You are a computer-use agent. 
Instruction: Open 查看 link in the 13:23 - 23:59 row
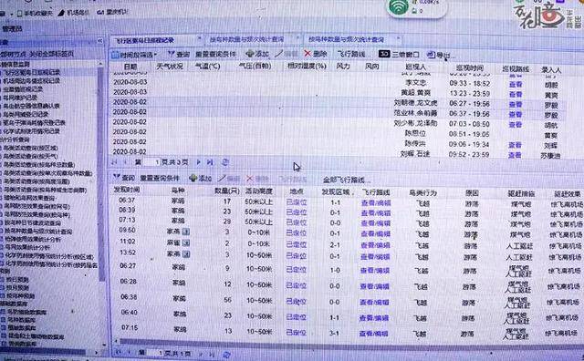click(516, 95)
